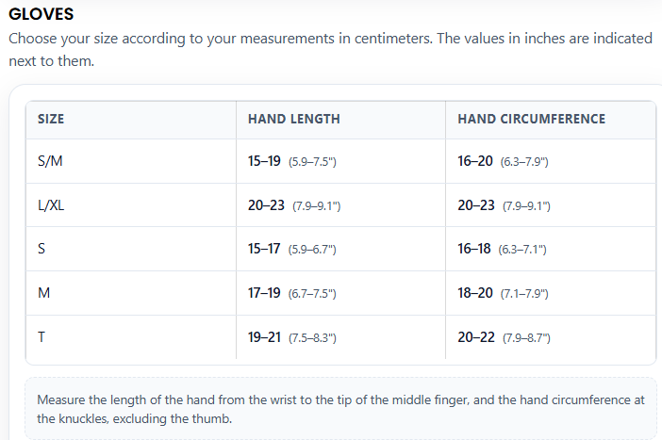Viewport: 662px width, 440px height.
Task: Click the S/M circumference value 16–20
Action: click(475, 161)
